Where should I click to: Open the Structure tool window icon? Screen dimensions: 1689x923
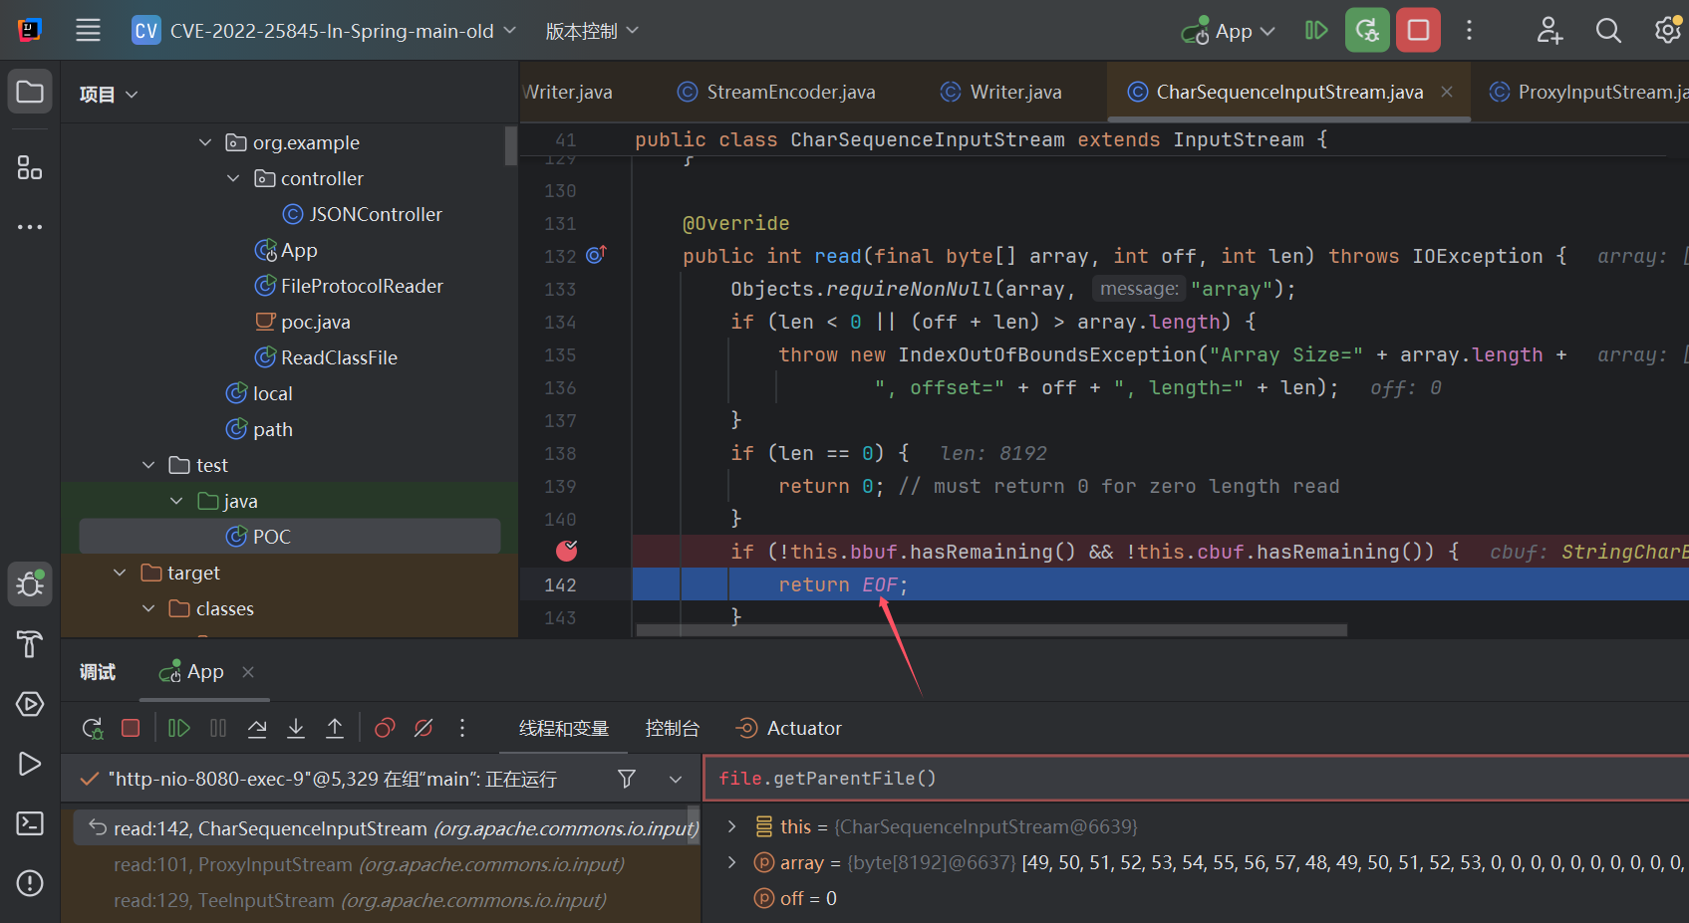click(30, 167)
